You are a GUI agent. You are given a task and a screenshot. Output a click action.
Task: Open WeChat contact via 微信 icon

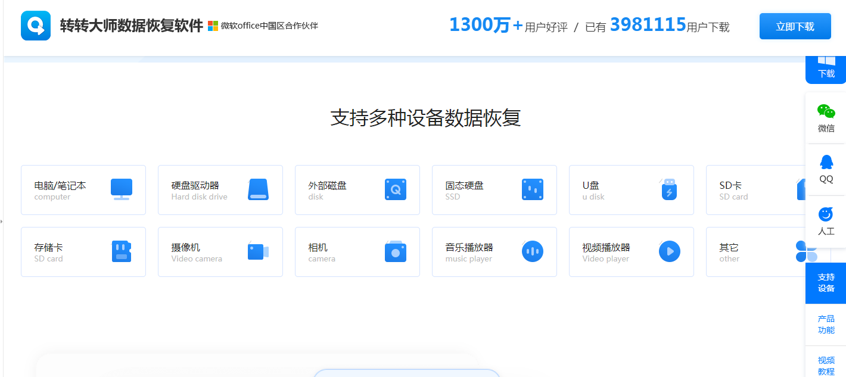(826, 119)
